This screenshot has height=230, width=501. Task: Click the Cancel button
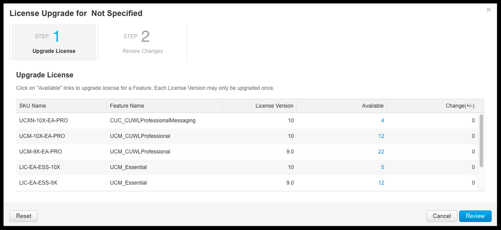pyautogui.click(x=441, y=216)
